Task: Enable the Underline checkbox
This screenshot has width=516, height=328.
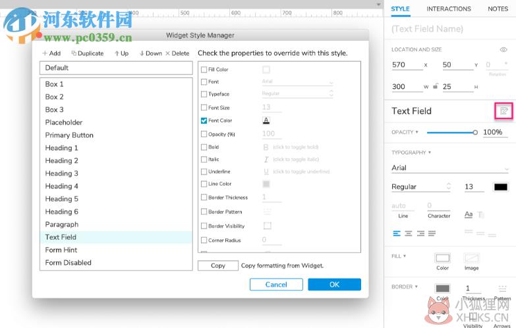Action: click(204, 172)
